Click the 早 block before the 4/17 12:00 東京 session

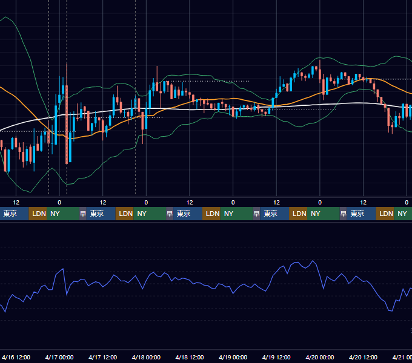coord(83,214)
